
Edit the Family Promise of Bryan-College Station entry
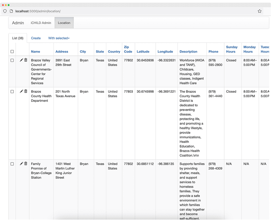[x=21, y=163]
